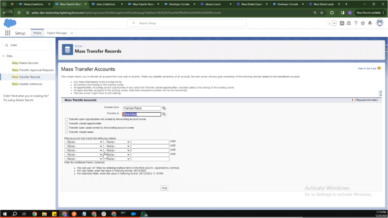The image size is (388, 218).
Task: Open a new browser tab
Action: (x=346, y=4)
